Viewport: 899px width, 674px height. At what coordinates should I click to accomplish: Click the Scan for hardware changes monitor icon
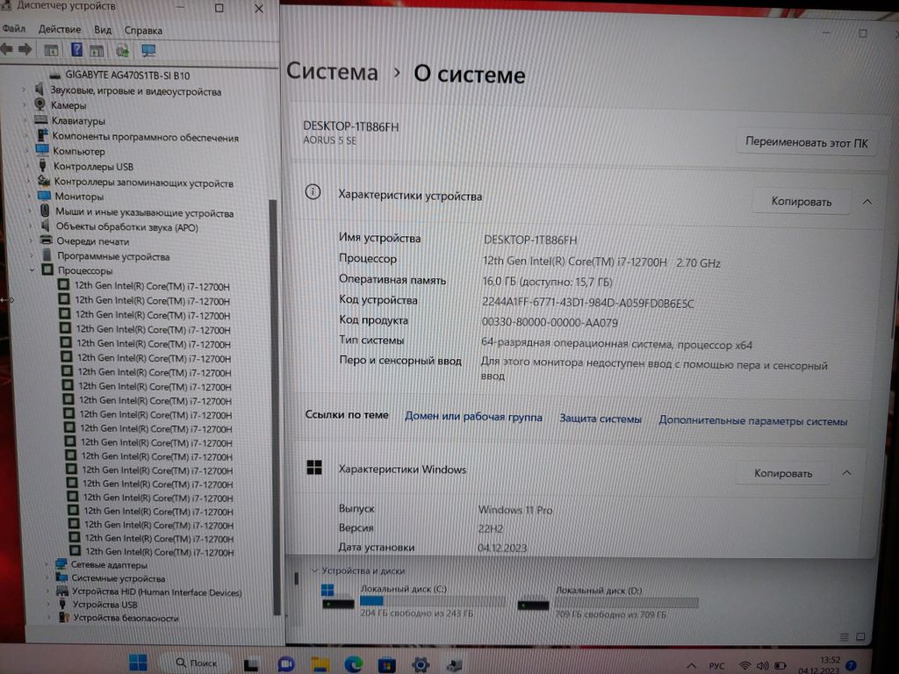(148, 51)
